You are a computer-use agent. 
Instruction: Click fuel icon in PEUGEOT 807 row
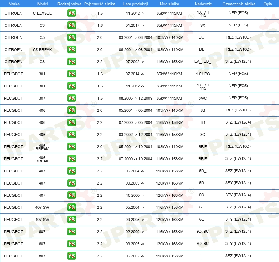coord(71,256)
